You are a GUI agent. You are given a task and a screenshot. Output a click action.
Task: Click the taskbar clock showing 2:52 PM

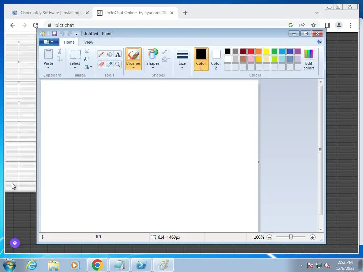click(x=345, y=265)
